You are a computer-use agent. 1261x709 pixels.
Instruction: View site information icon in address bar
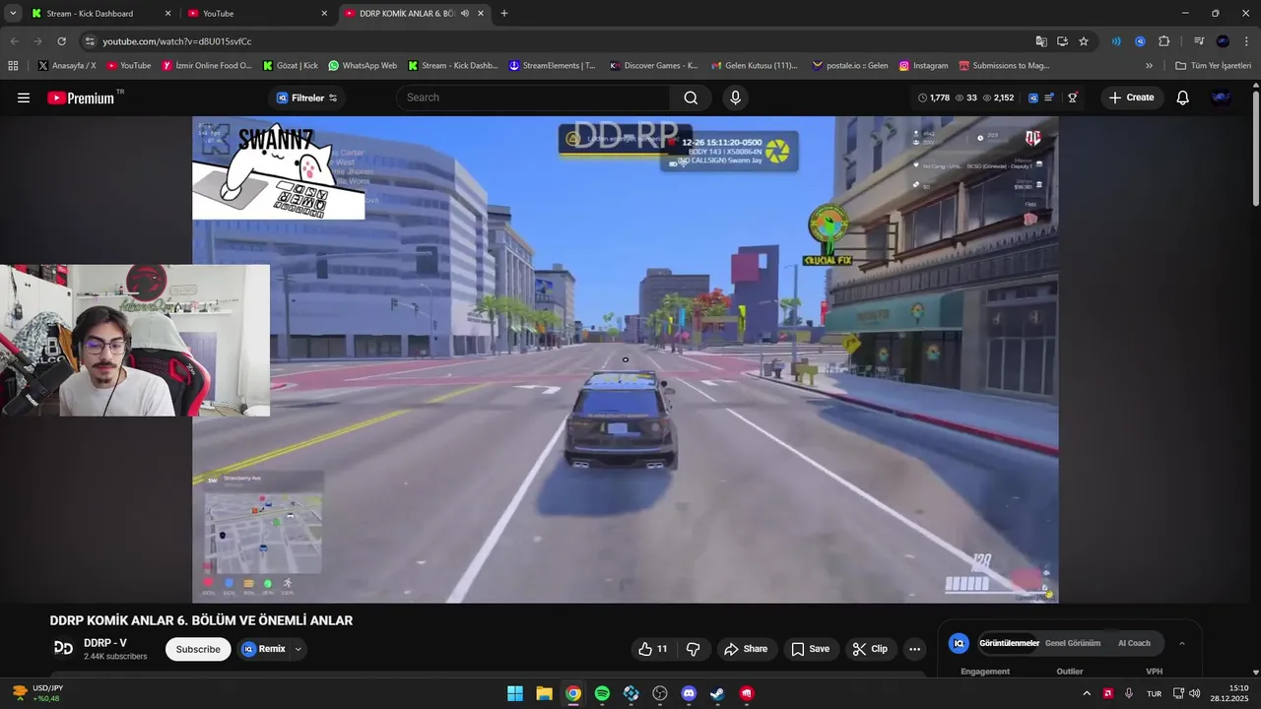pyautogui.click(x=90, y=41)
